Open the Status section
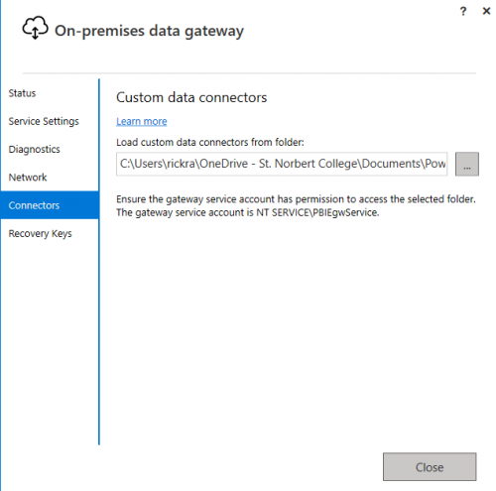 [x=22, y=93]
